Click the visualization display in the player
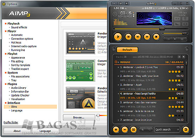Viewport: 195px width, 138px height. (154, 19)
